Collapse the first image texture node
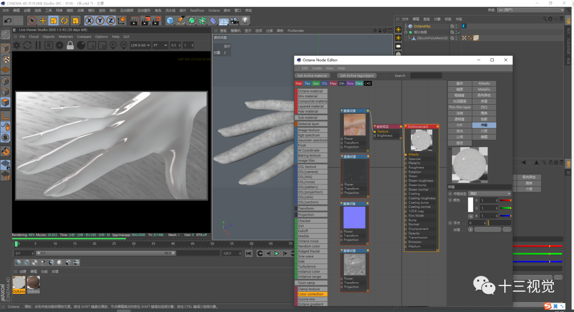 coord(342,111)
